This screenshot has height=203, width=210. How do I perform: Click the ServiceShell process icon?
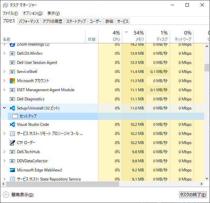coord(12,72)
